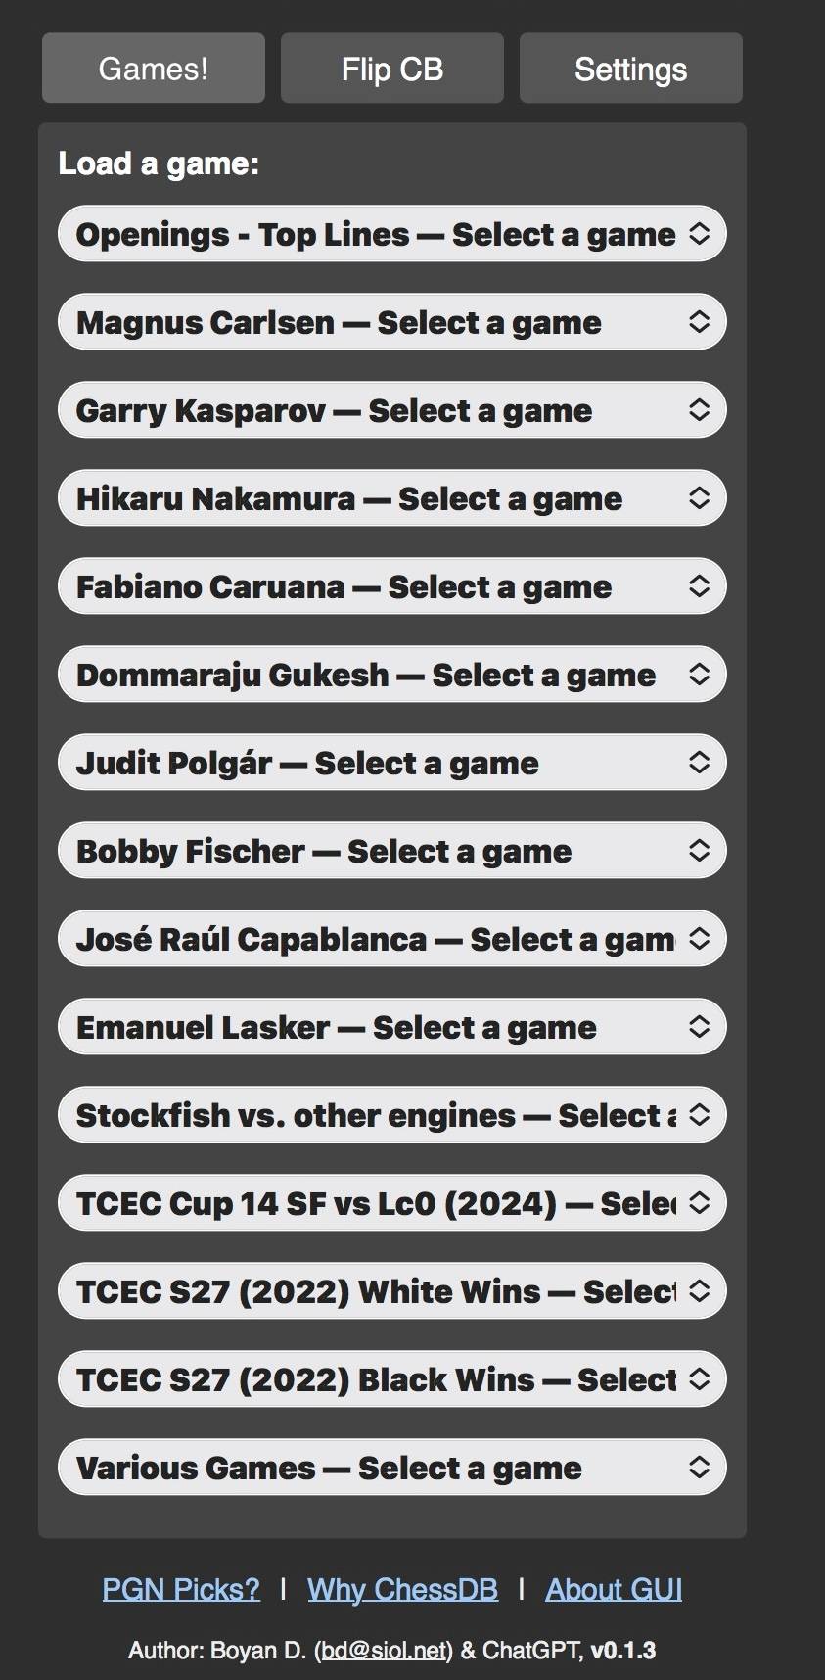
Task: Open the Judit Polgár games dropdown
Action: (391, 763)
